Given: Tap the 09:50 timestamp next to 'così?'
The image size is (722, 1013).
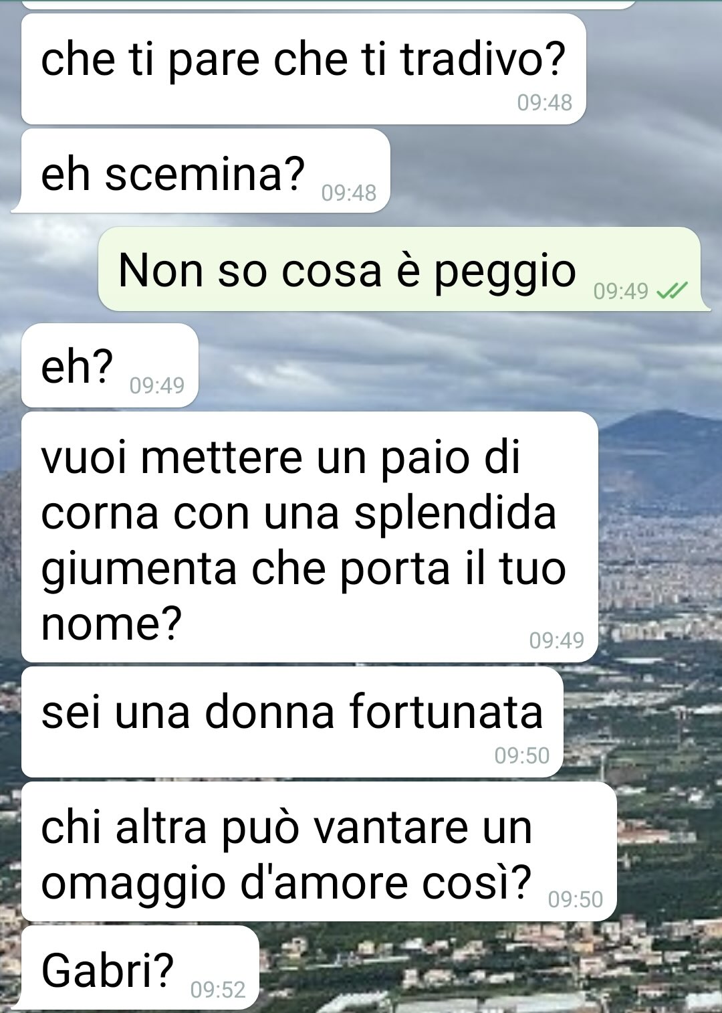Looking at the screenshot, I should coord(576,899).
